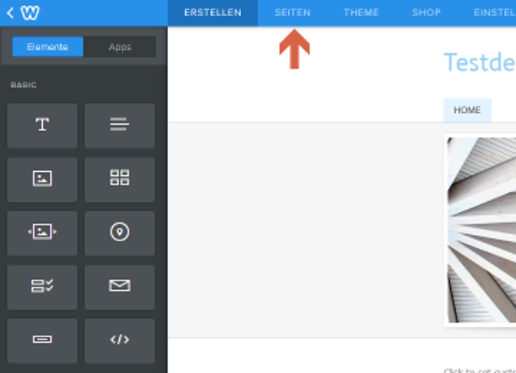Image resolution: width=516 pixels, height=373 pixels.
Task: Open the Erstellen tab
Action: tap(213, 12)
